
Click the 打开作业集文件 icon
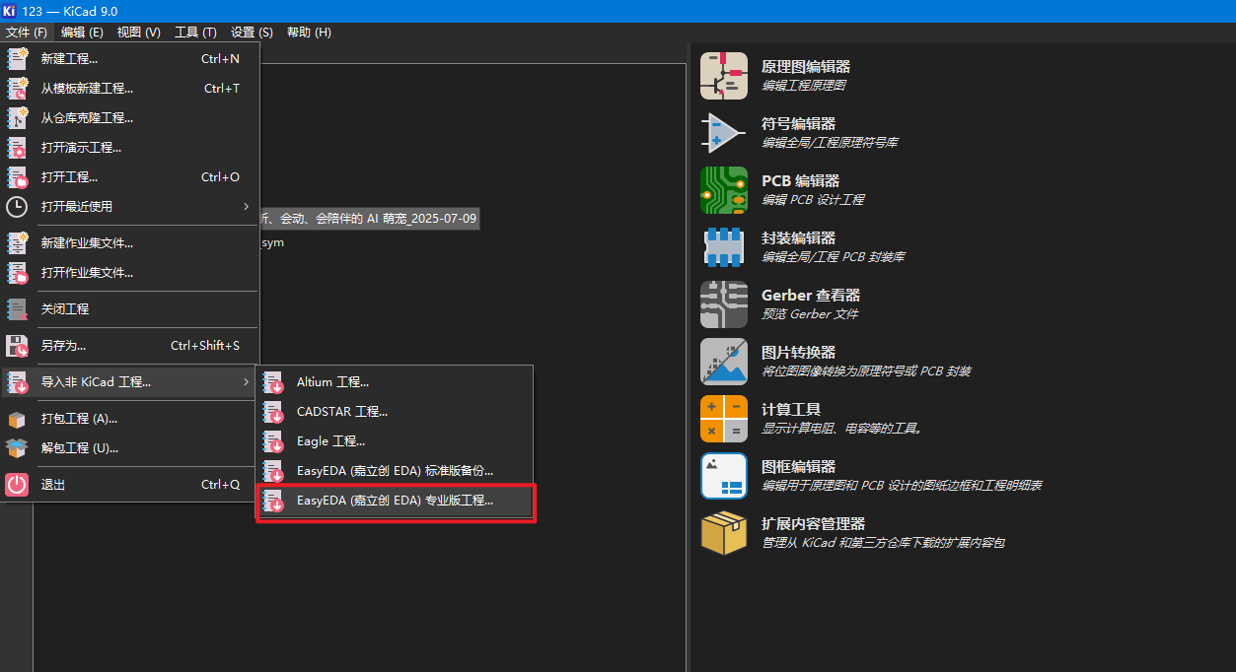click(x=18, y=273)
